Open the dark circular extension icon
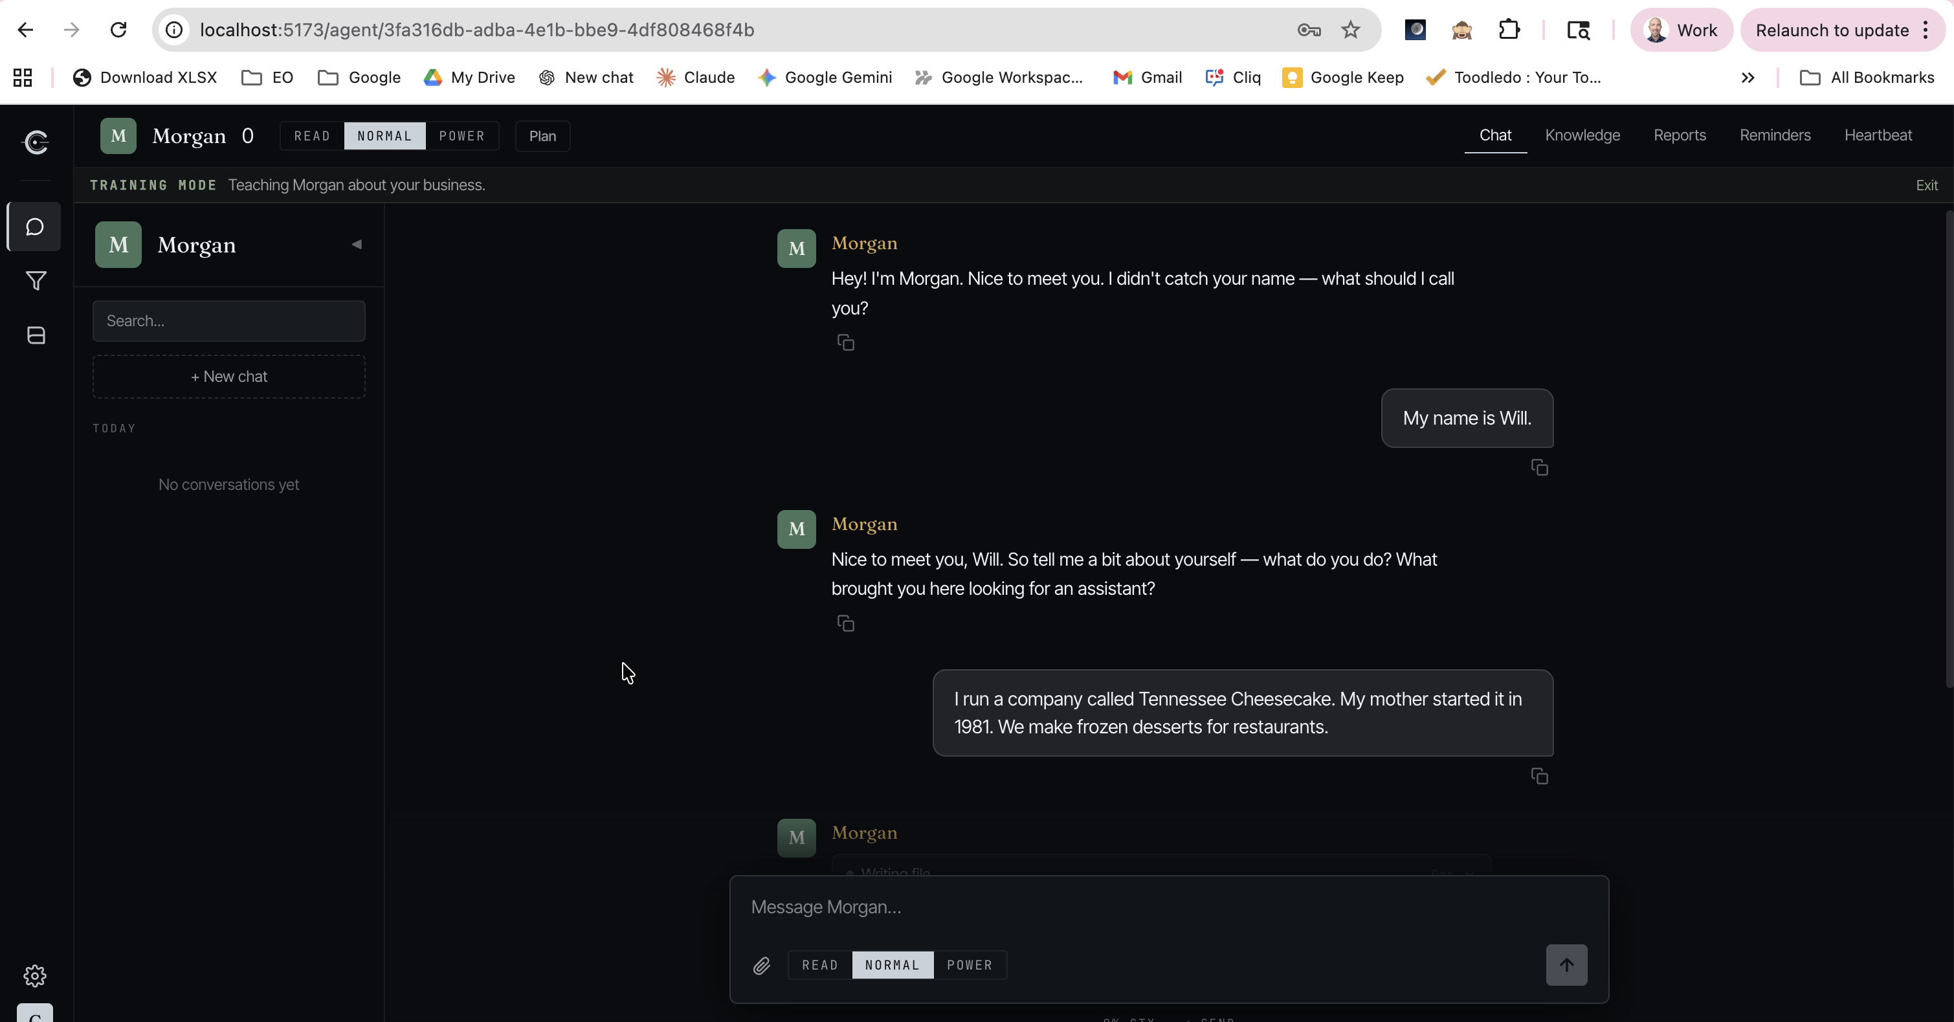 pos(1416,30)
